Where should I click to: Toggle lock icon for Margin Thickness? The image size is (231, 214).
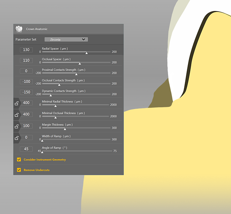pos(17,126)
